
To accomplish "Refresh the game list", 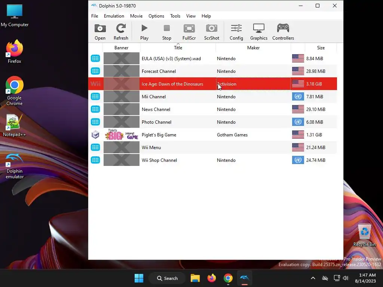I will (121, 32).
